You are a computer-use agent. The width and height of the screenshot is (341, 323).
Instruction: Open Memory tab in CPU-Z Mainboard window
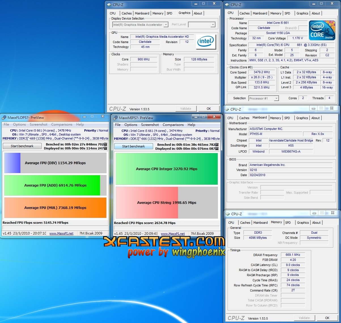point(276,118)
